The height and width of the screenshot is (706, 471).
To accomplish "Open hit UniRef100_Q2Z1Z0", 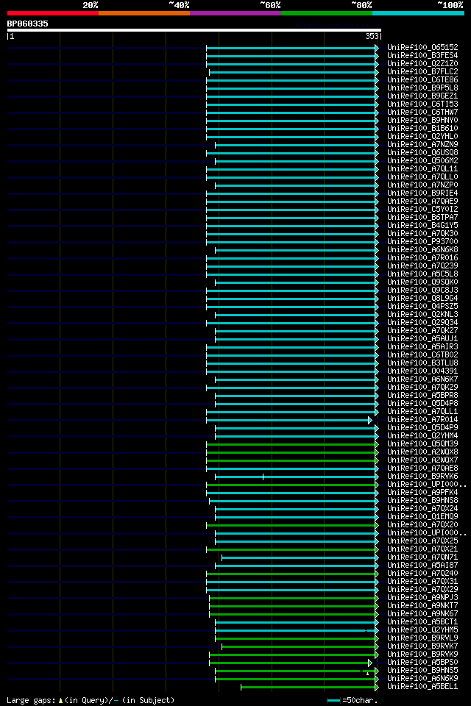I will tap(422, 63).
